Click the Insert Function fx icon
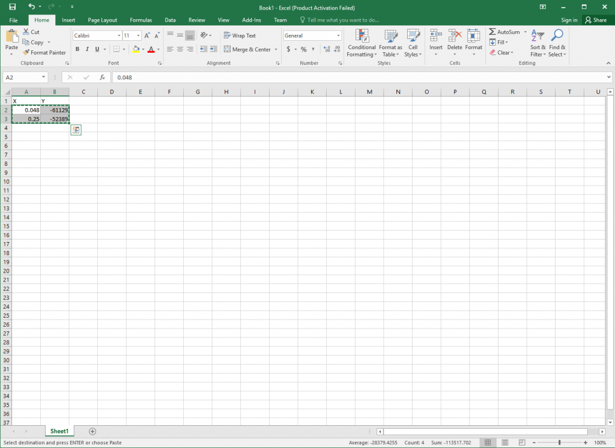The width and height of the screenshot is (615, 448). (102, 77)
